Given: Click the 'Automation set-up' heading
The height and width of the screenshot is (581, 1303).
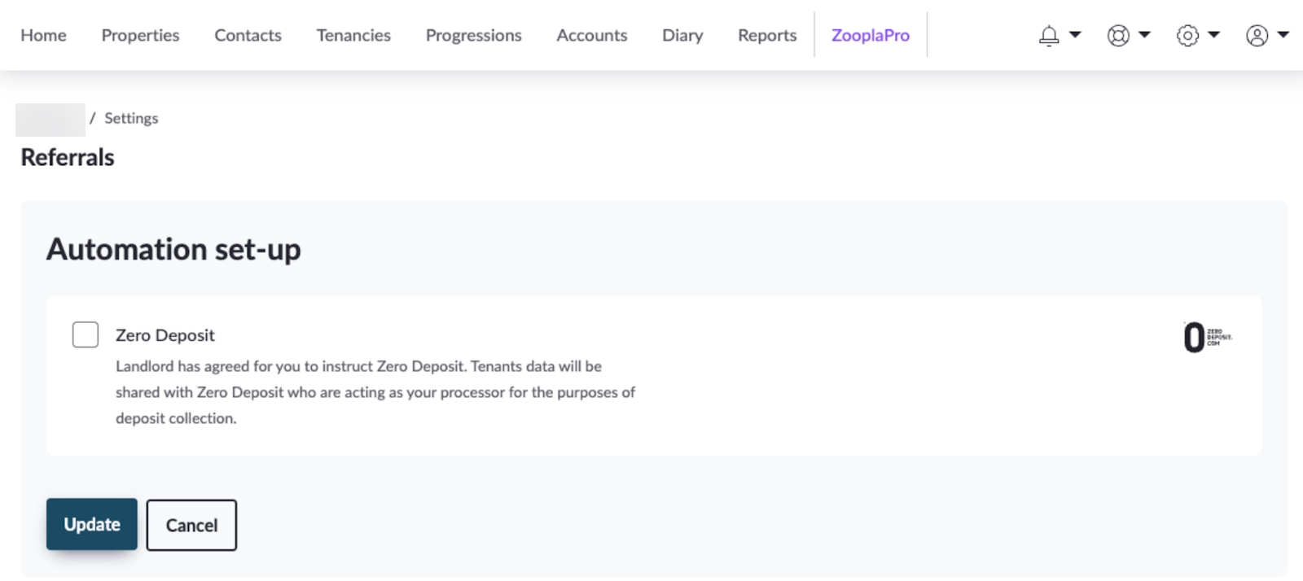Looking at the screenshot, I should click(173, 249).
